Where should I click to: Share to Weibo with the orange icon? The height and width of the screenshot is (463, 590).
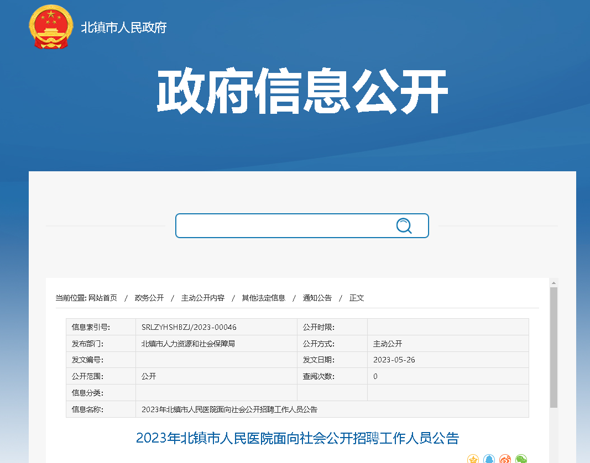pyautogui.click(x=505, y=459)
